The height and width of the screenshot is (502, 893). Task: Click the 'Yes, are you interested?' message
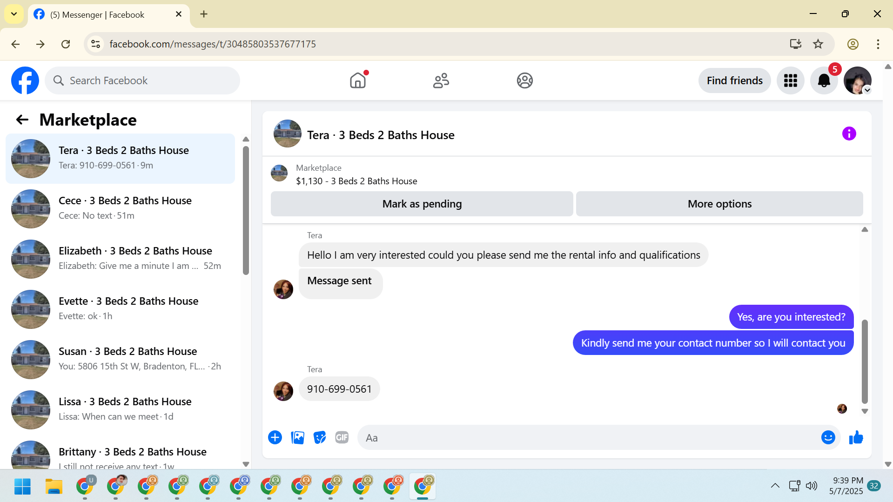[791, 317]
